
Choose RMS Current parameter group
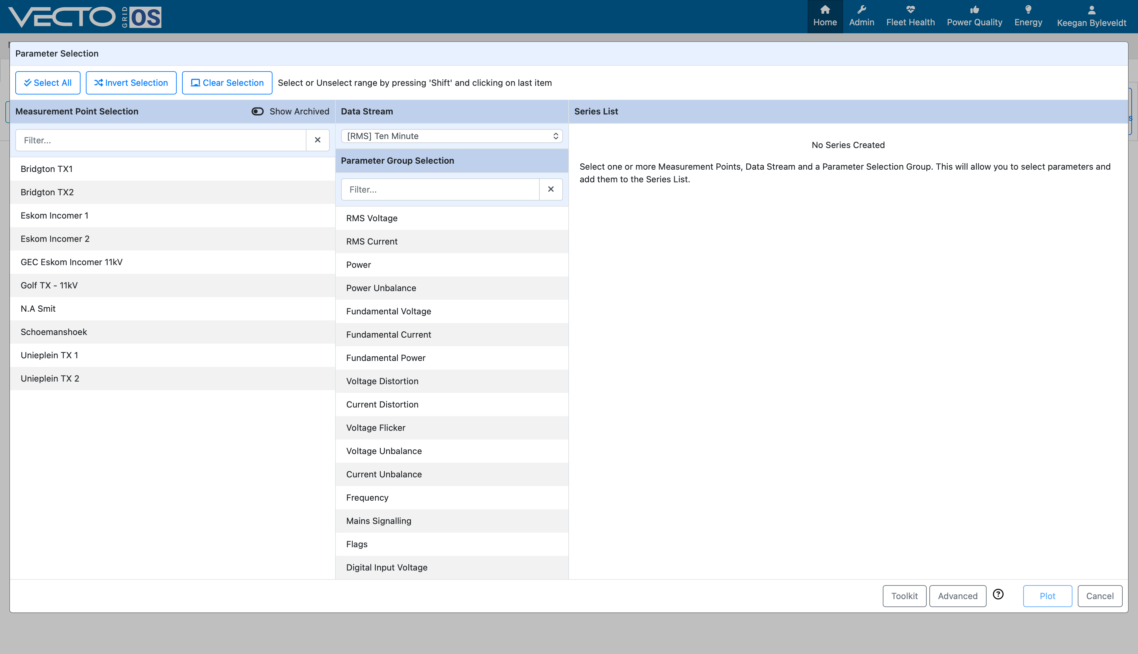(x=452, y=242)
